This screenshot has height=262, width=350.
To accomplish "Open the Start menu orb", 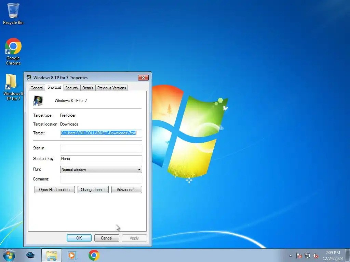I will coord(9,255).
